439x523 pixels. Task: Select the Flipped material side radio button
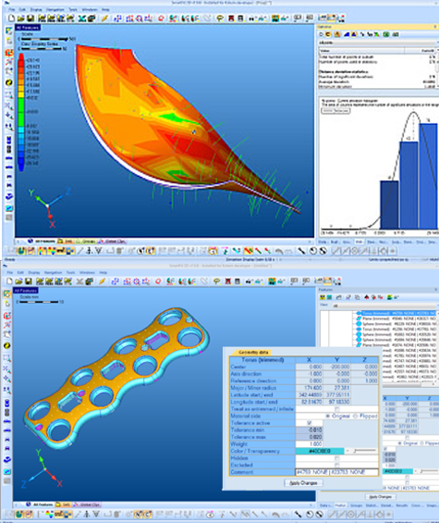[355, 416]
